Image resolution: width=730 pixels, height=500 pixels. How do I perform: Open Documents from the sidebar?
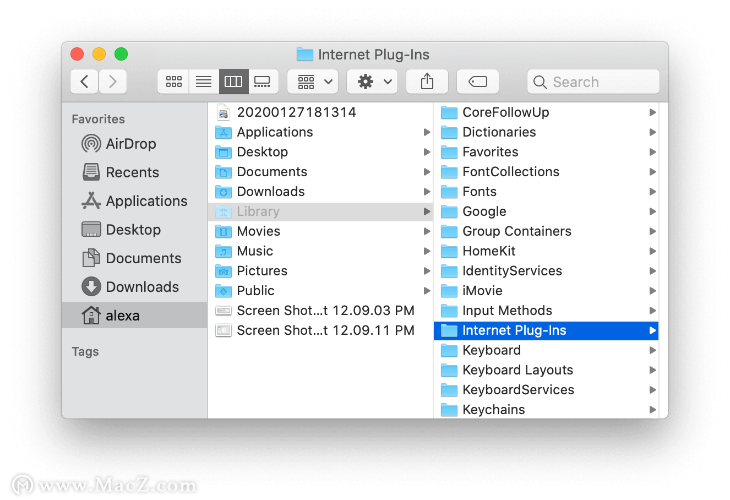coord(134,258)
